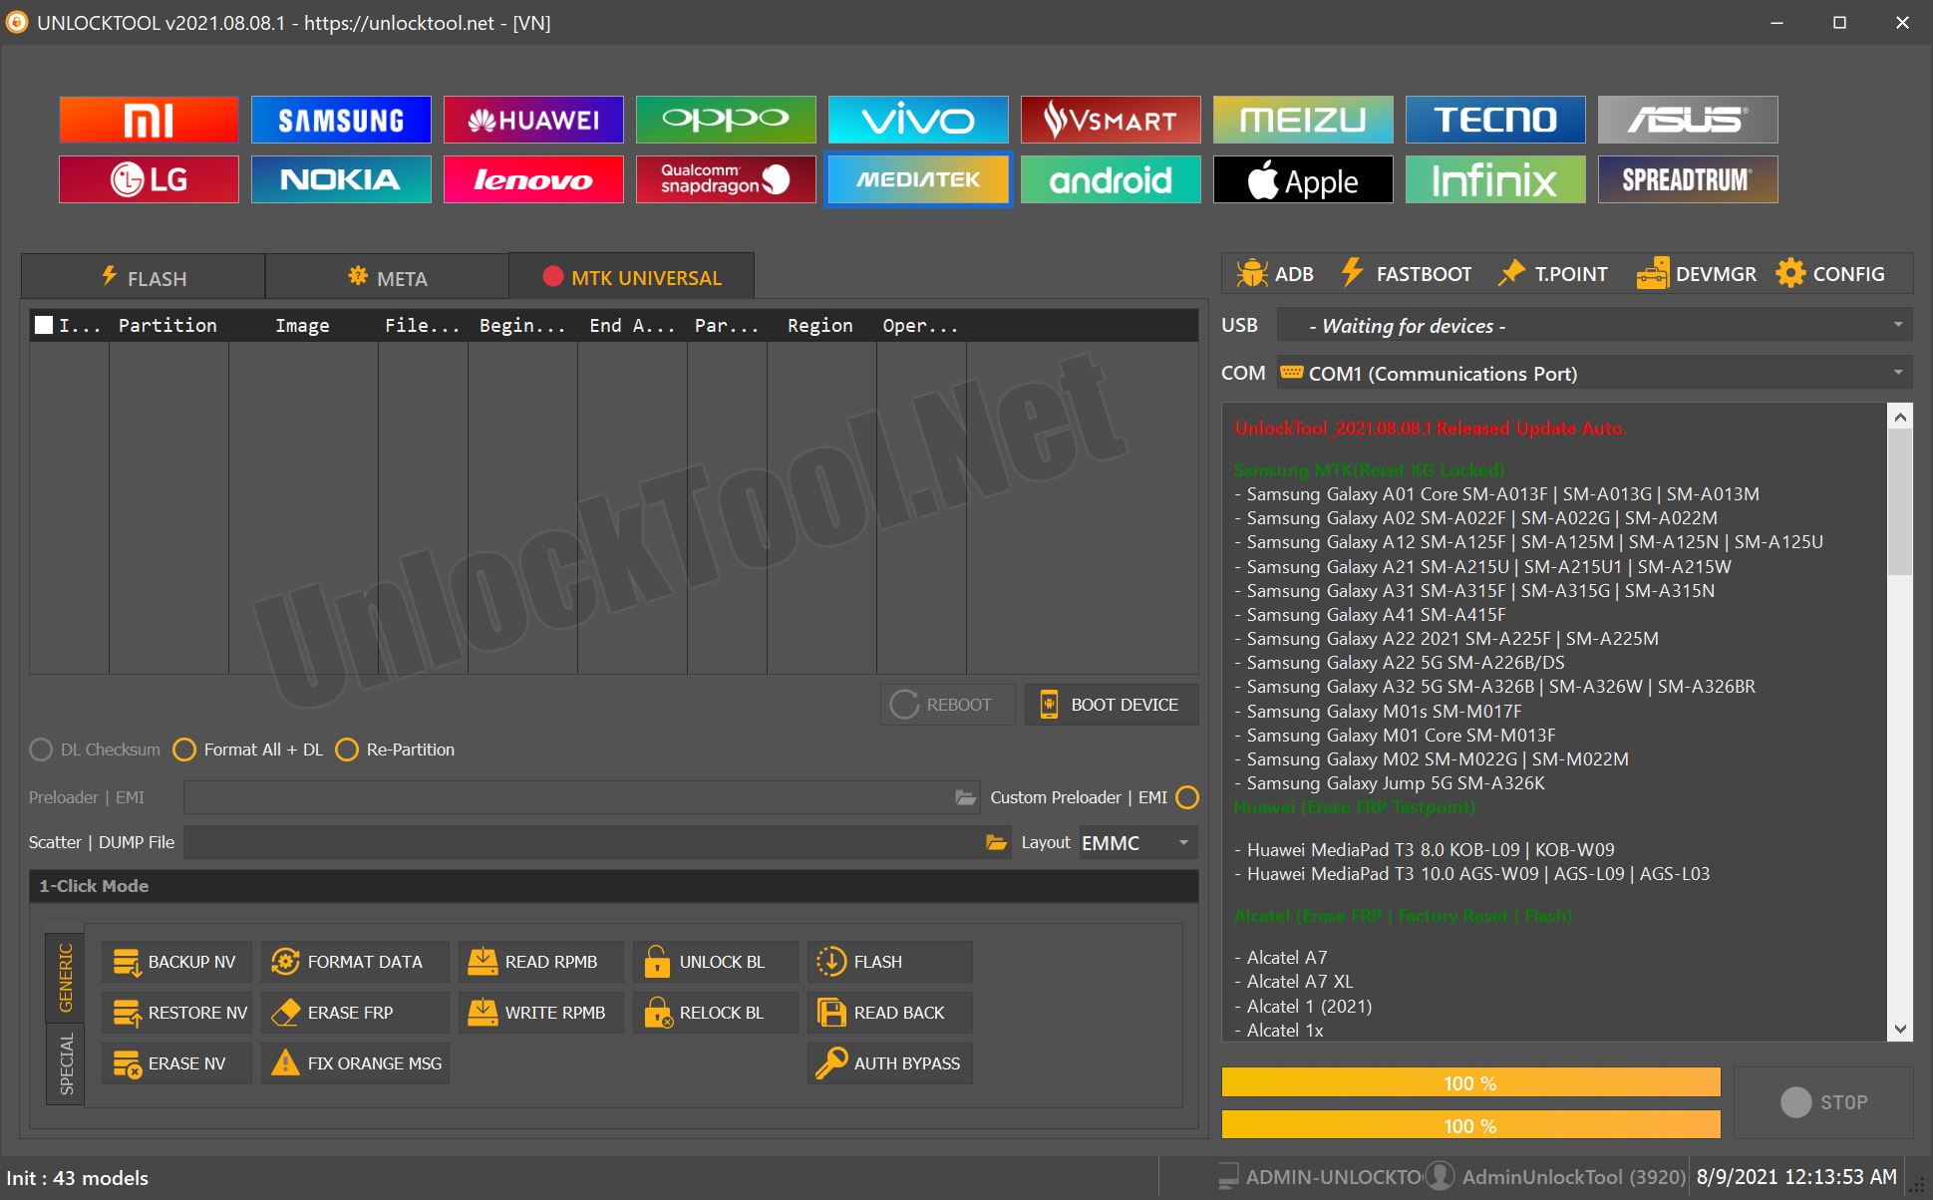Screen dimensions: 1933x1200
Task: Toggle the Re-Partition radio button
Action: tap(349, 750)
